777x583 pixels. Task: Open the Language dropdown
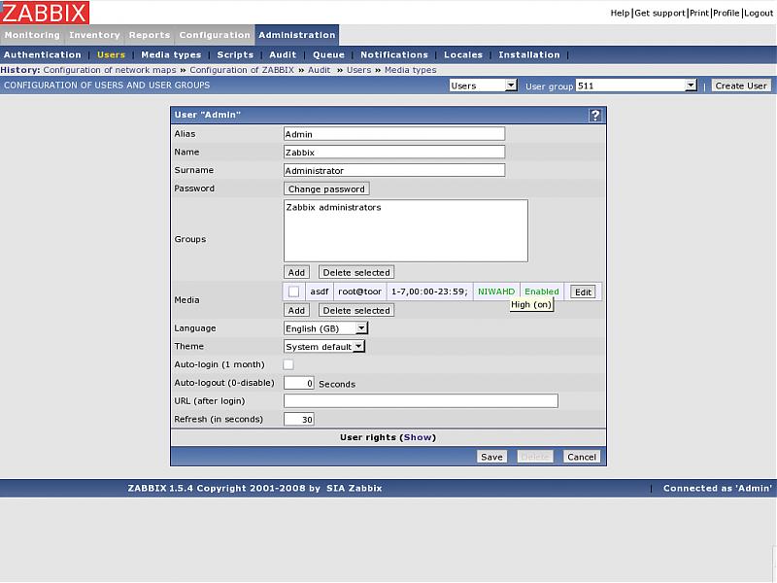click(325, 328)
